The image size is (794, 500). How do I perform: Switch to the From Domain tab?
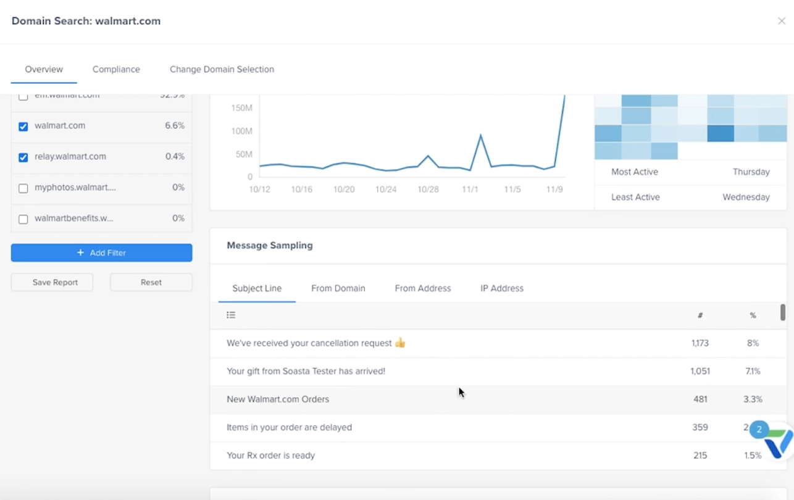338,288
